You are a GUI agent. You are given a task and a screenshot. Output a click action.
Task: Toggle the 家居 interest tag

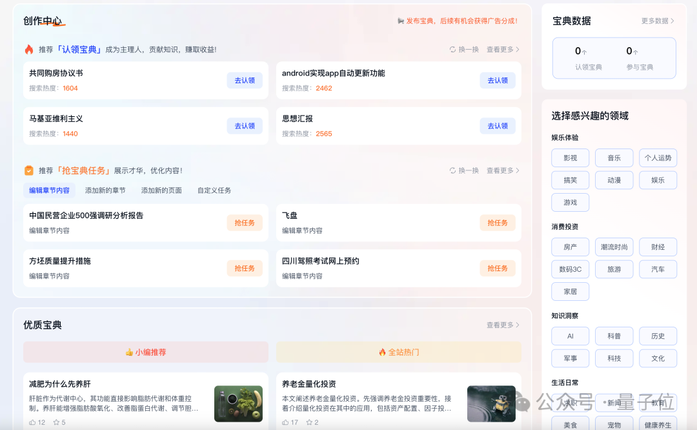click(x=571, y=291)
